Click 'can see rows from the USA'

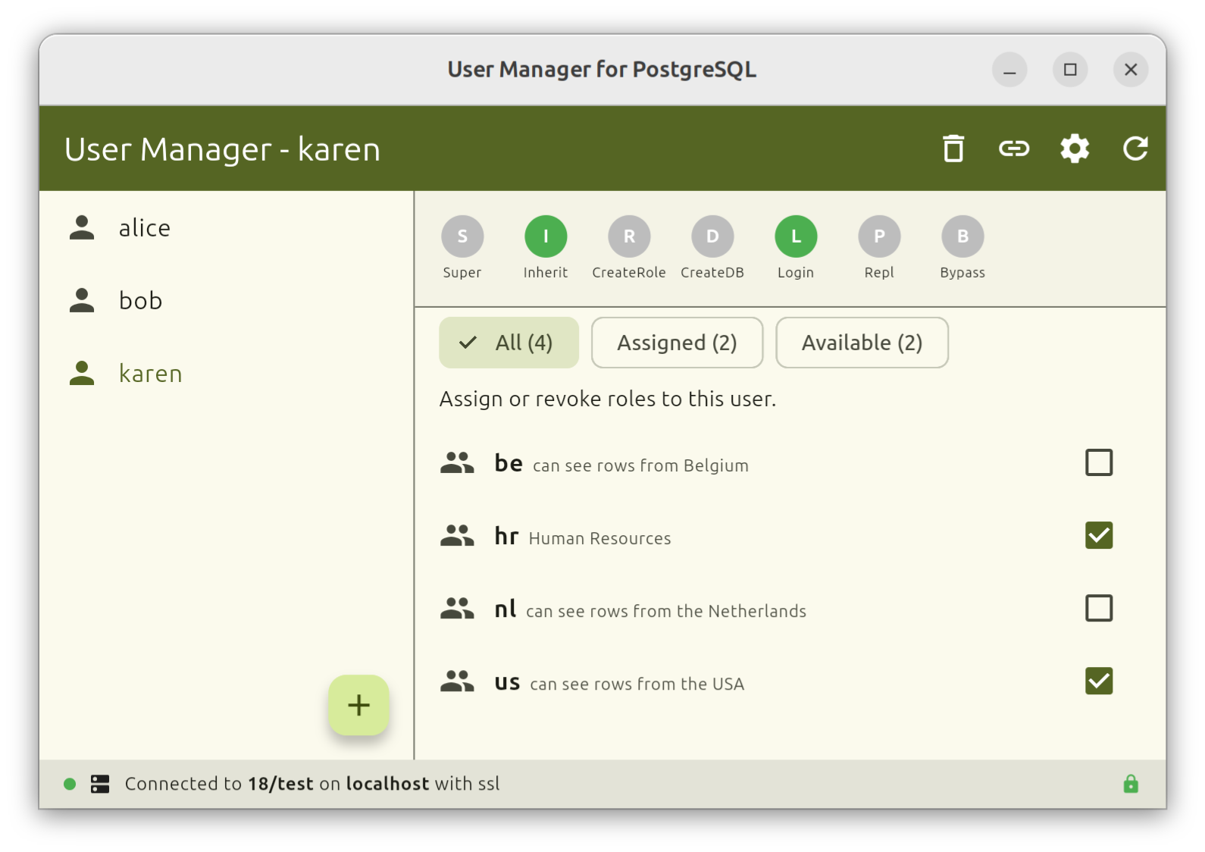(637, 684)
